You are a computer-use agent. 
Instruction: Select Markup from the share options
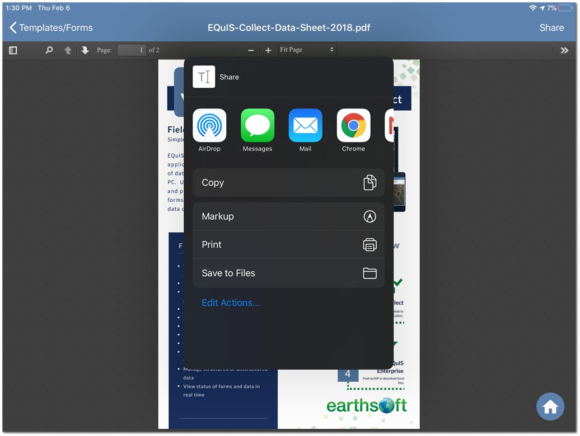288,216
